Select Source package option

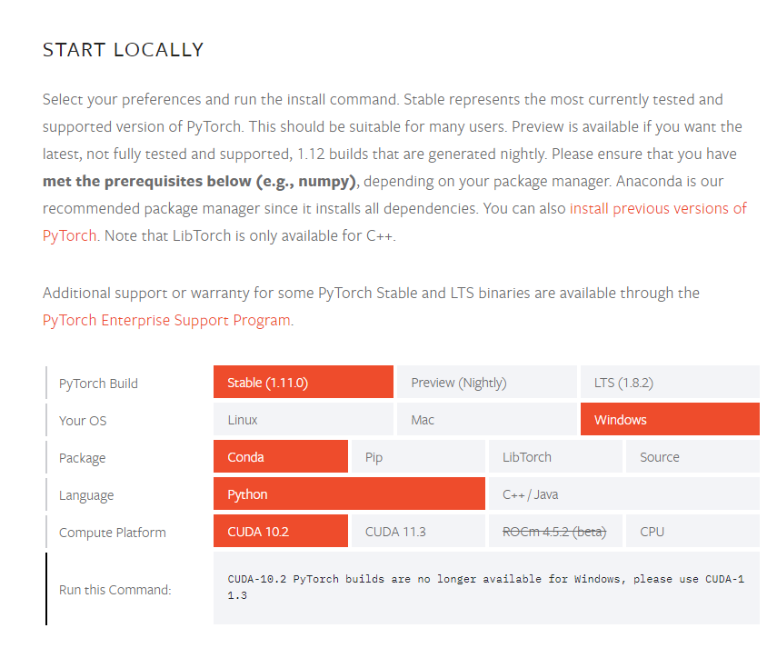coord(692,456)
